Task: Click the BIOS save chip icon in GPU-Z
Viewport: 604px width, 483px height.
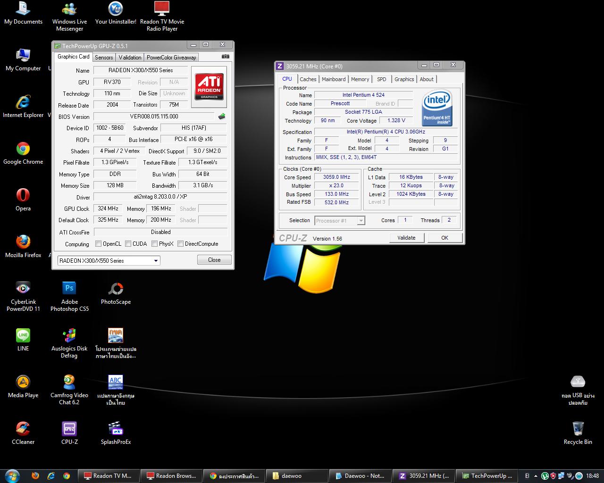Action: tap(221, 116)
